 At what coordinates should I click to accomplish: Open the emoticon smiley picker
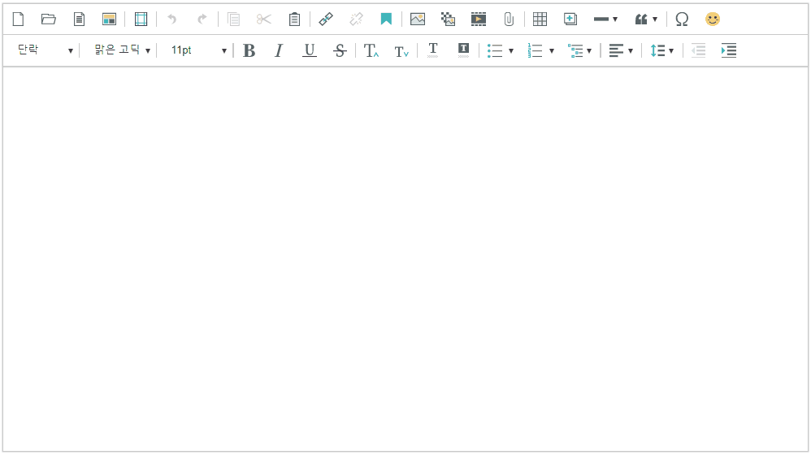(x=713, y=19)
